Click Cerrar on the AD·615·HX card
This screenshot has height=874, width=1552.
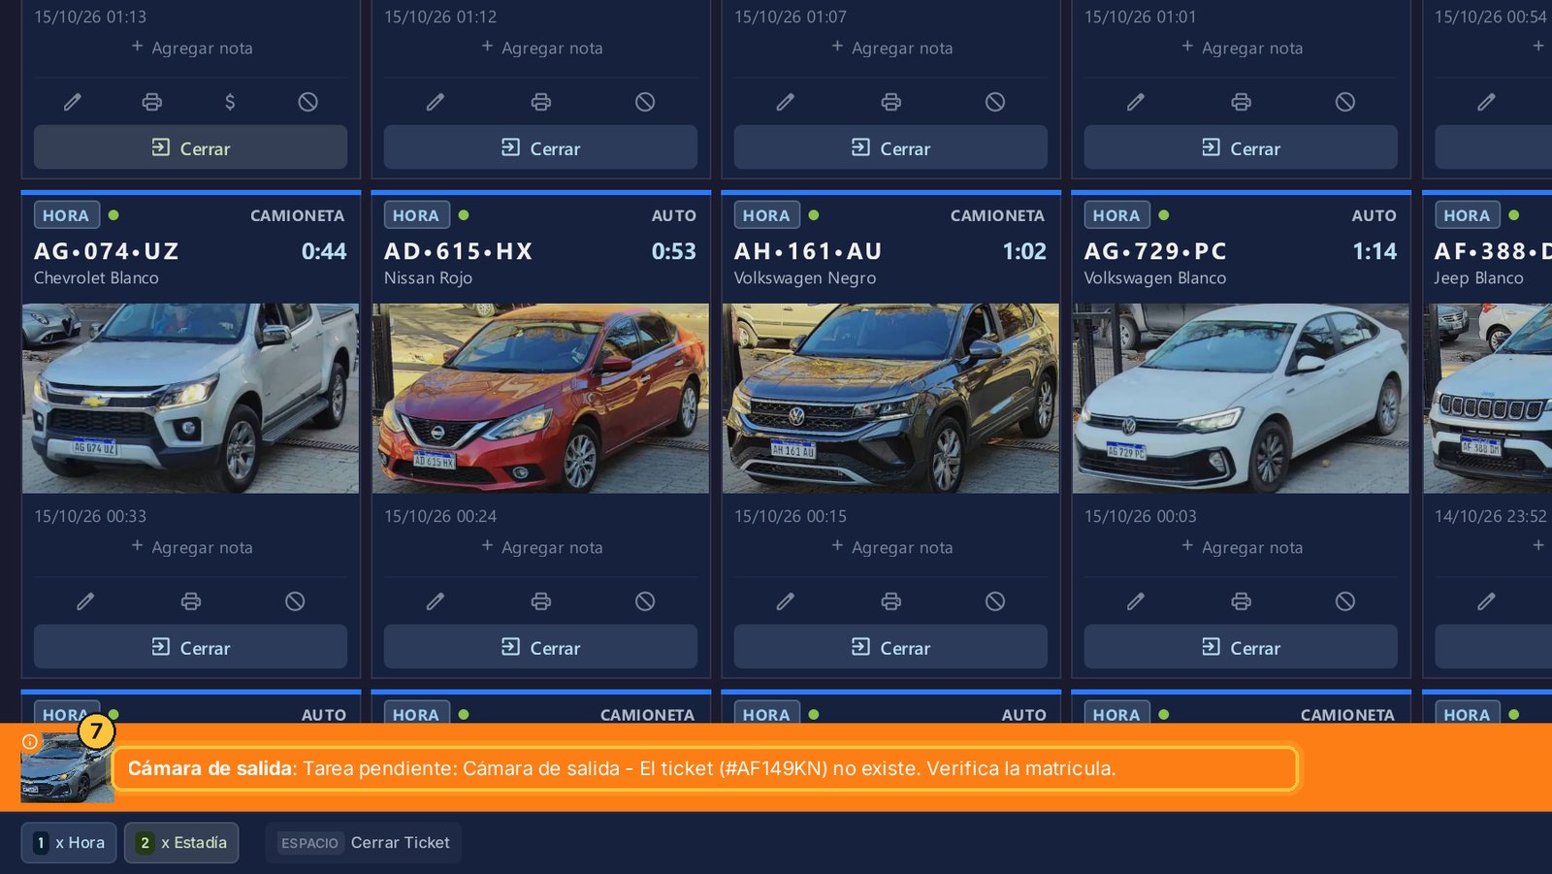pyautogui.click(x=540, y=647)
